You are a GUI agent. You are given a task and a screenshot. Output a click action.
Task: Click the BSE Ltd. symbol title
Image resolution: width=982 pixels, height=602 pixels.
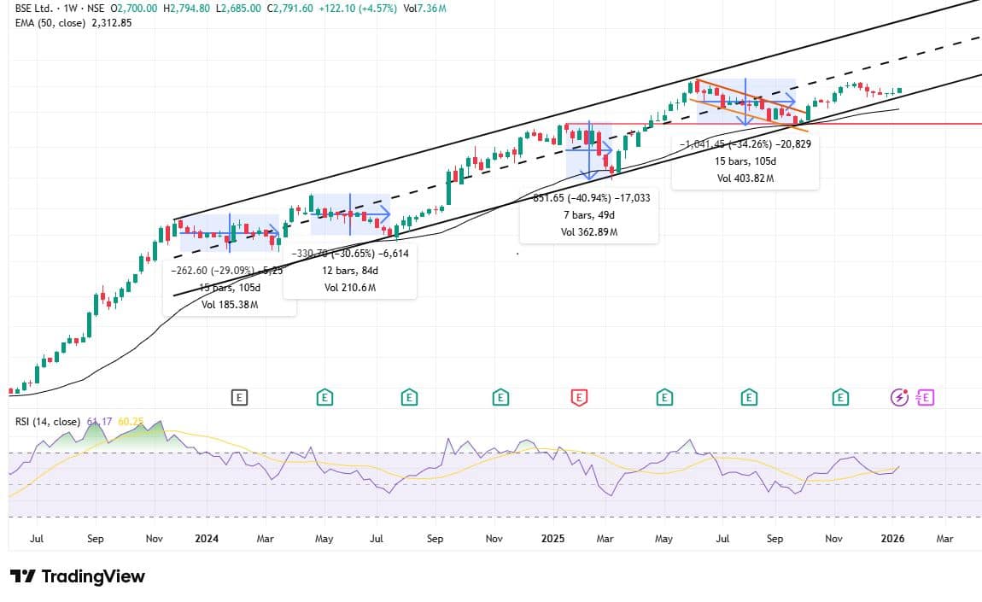pyautogui.click(x=34, y=9)
